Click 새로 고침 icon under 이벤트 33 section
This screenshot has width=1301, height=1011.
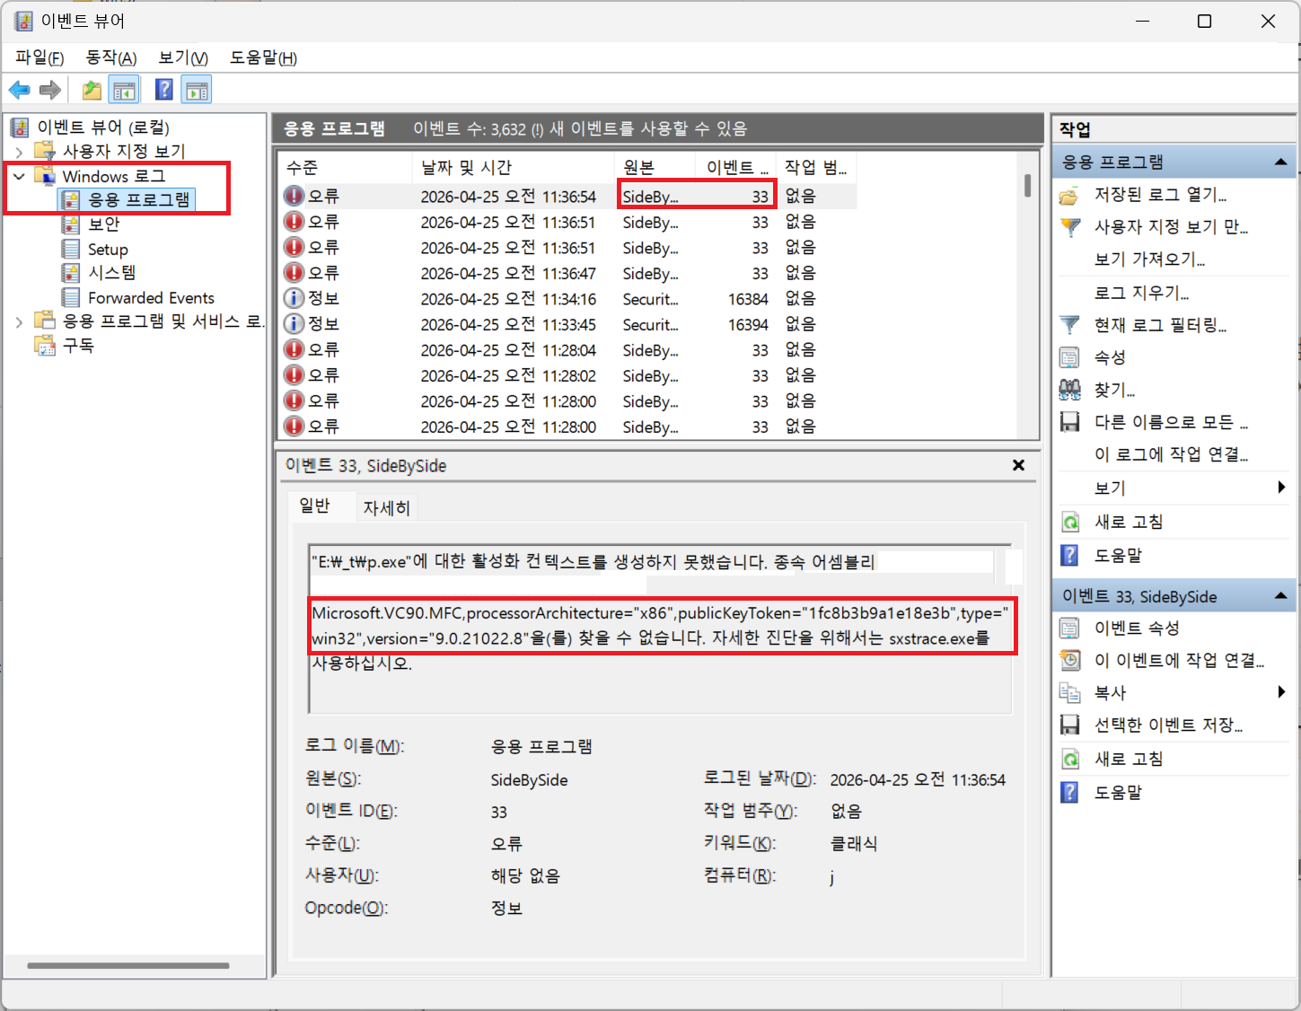(x=1069, y=759)
